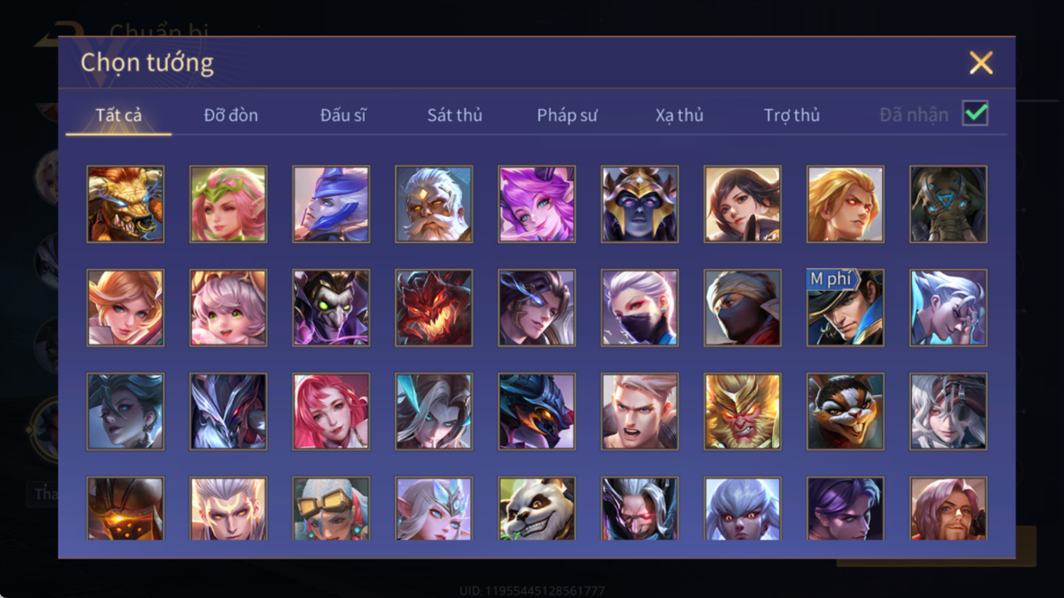Pick the panda hero portrait
Viewport: 1064px width, 598px height.
click(537, 509)
